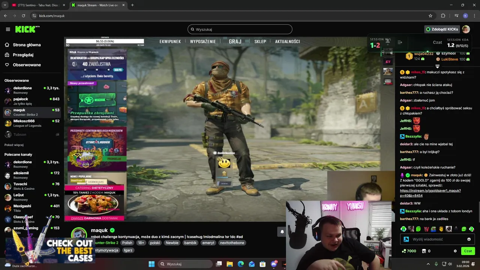Insert first green headphone emote
This screenshot has height=270, width=480.
pyautogui.click(x=403, y=229)
